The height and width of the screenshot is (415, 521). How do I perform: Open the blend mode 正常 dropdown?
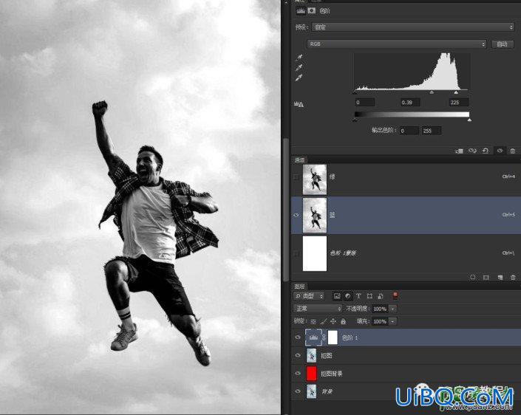tap(317, 309)
